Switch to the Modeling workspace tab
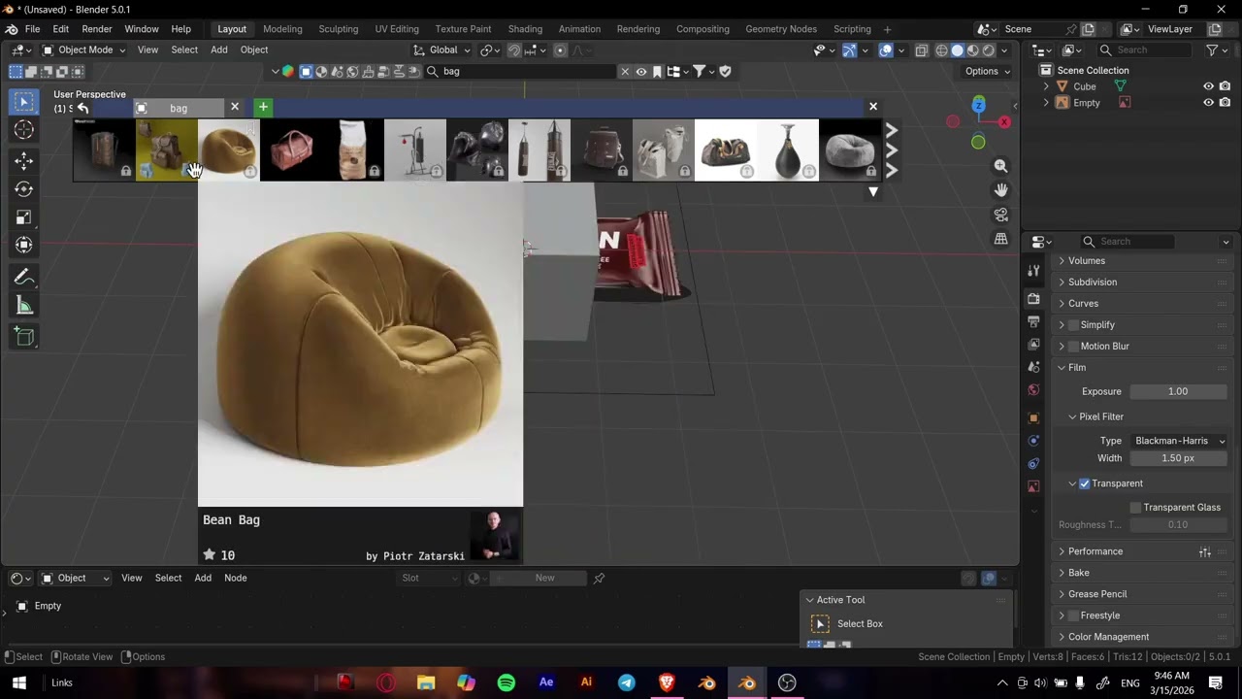1242x699 pixels. click(x=282, y=29)
